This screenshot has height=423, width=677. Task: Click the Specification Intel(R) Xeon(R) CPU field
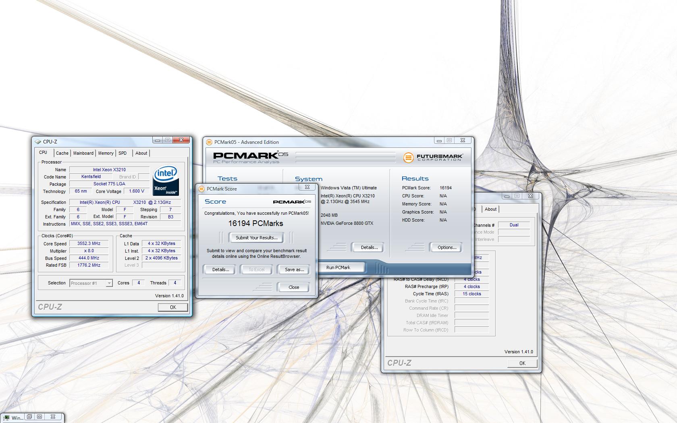pos(125,202)
